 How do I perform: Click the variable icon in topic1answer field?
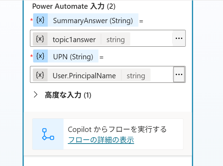coord(40,39)
